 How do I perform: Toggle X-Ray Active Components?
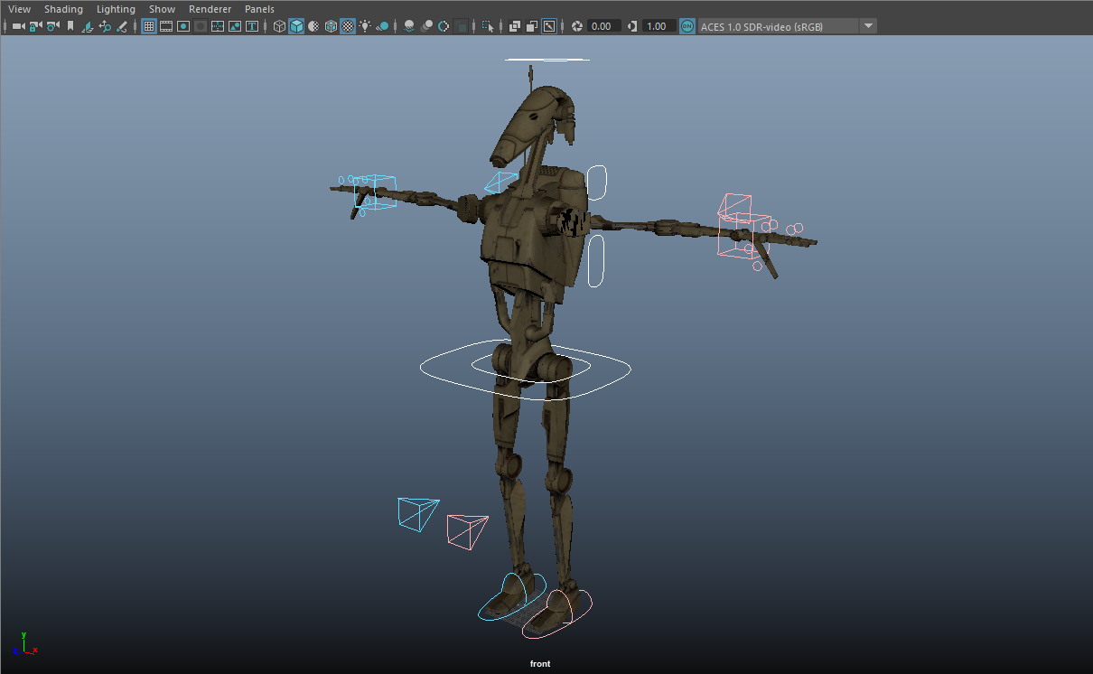532,26
